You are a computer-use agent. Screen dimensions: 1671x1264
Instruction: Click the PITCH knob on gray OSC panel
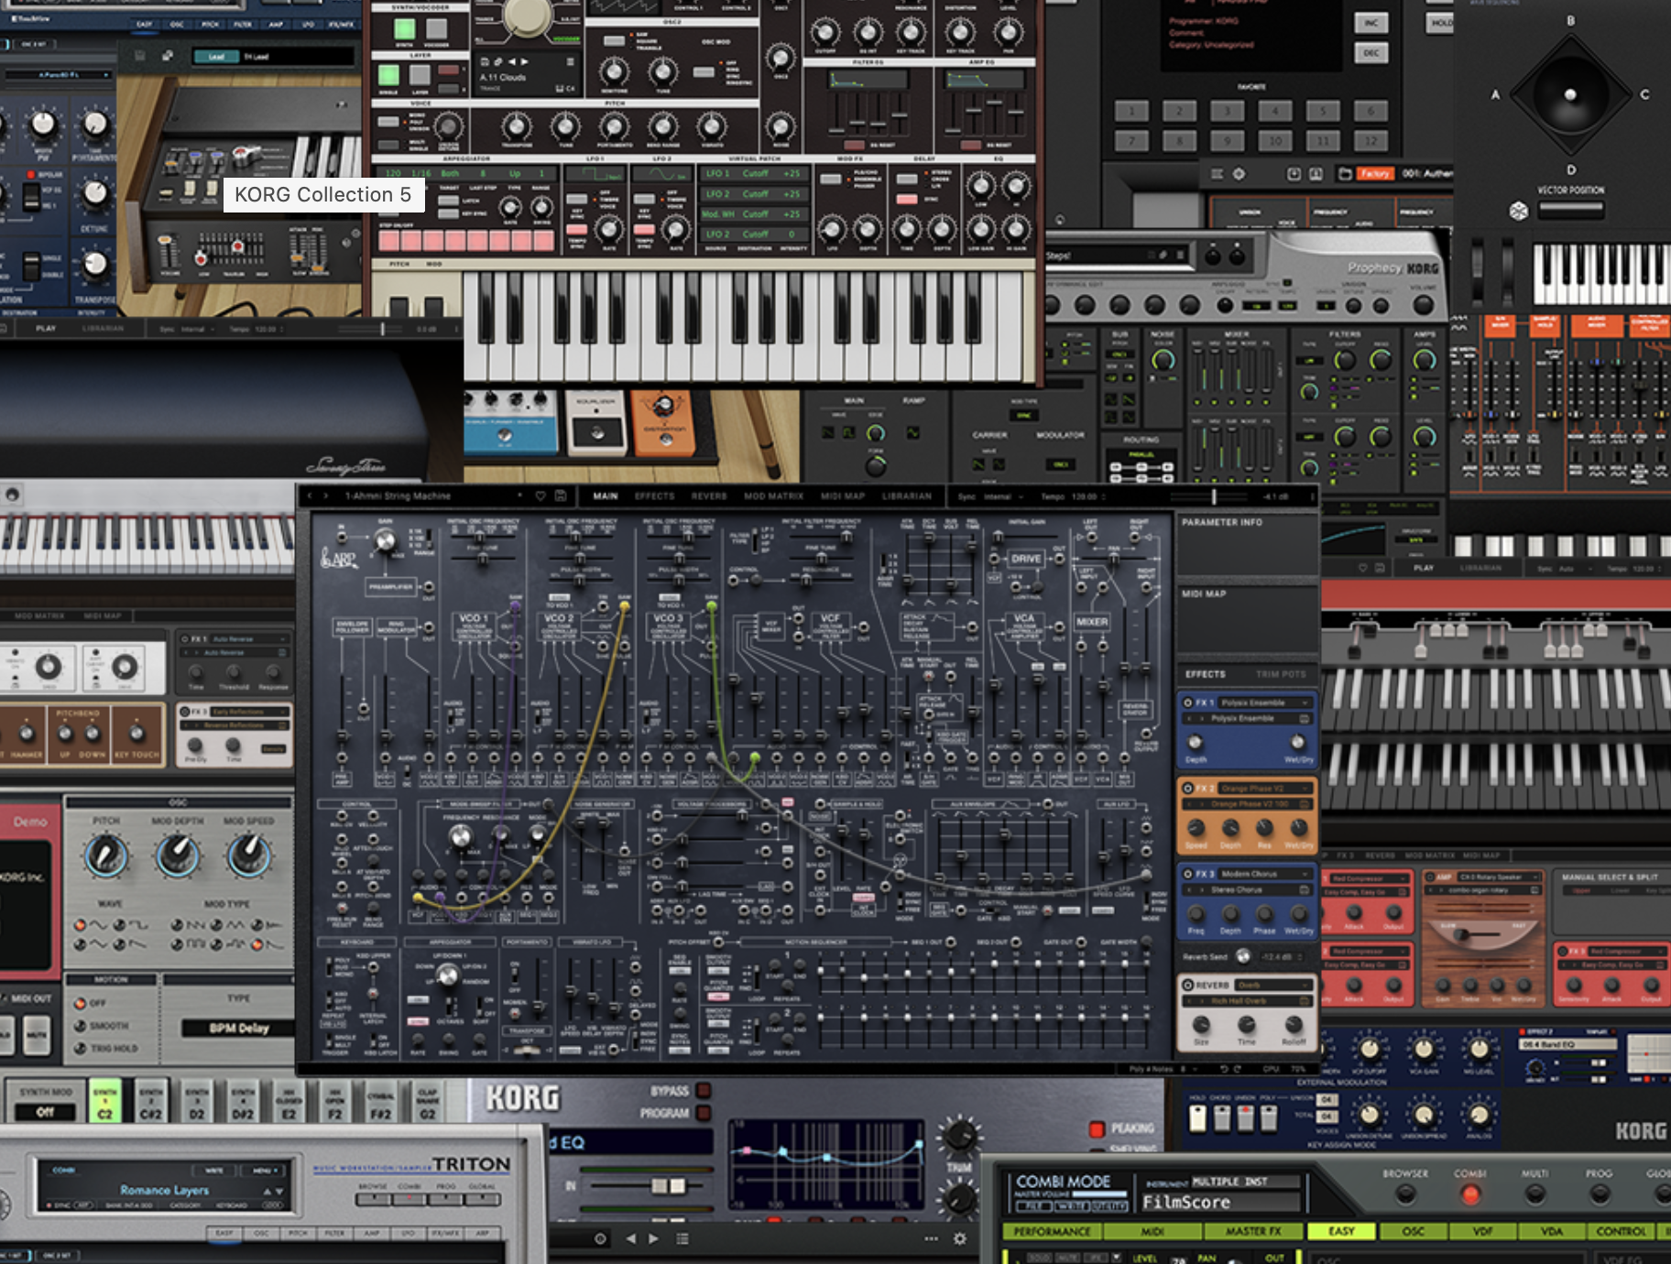click(106, 855)
